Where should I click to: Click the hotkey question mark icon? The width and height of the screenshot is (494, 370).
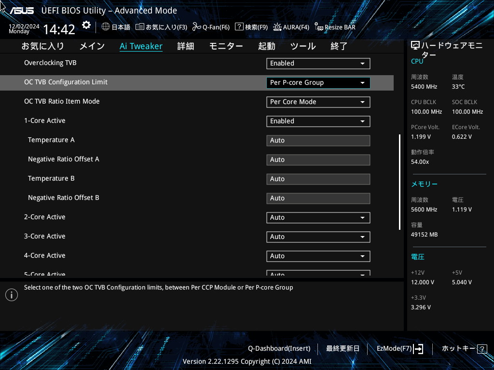[x=482, y=349]
